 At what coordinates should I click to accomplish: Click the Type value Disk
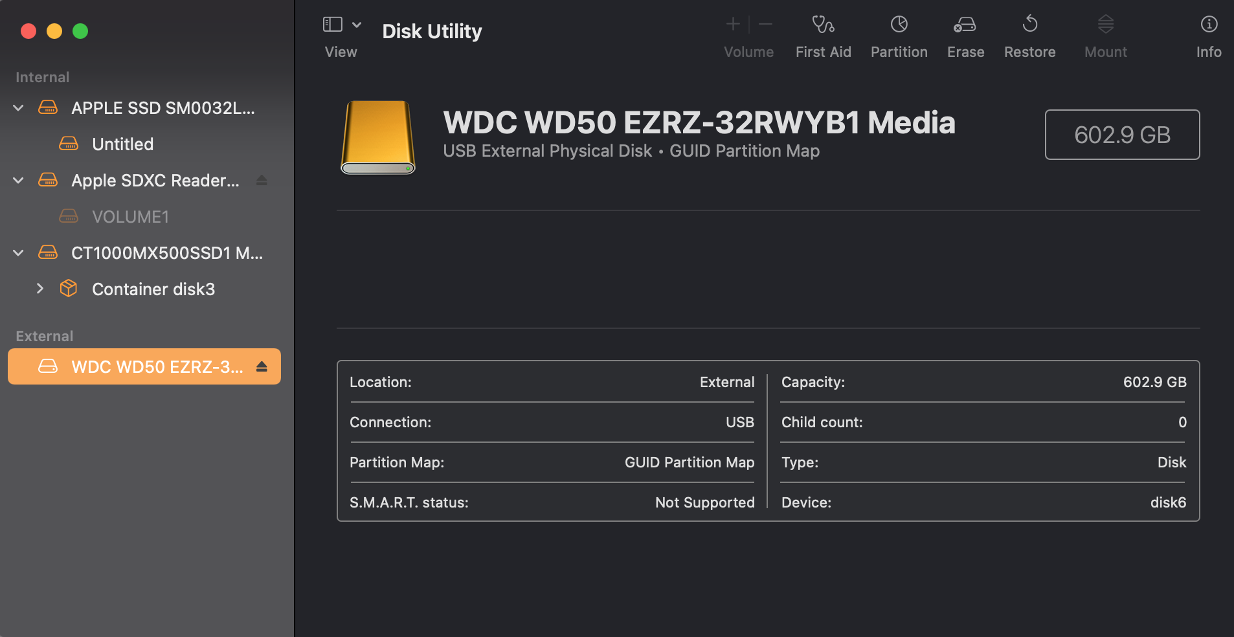[1172, 463]
